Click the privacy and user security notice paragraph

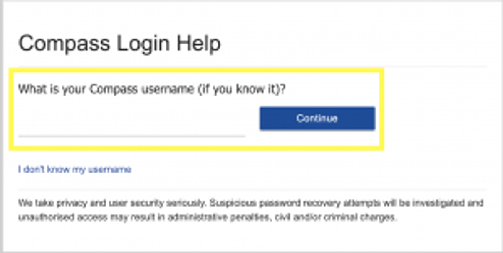coord(251,211)
